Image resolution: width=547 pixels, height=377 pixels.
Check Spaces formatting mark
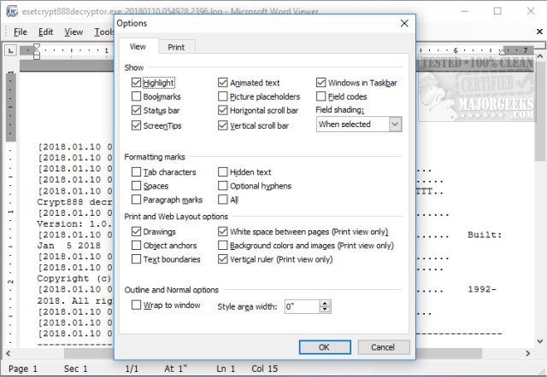(136, 186)
